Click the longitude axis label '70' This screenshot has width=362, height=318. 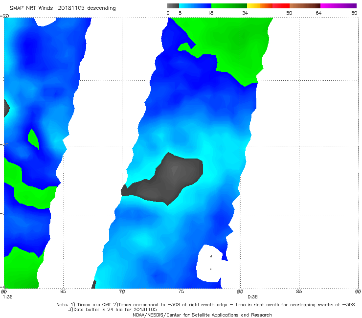[x=122, y=292]
